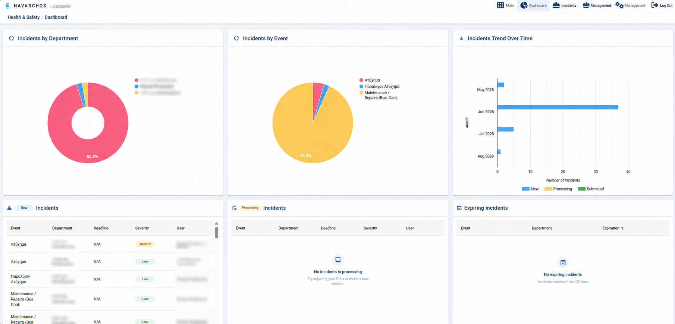Open the Main grid icon in the navigation
Screen dimensions: 675x324
click(500, 5)
